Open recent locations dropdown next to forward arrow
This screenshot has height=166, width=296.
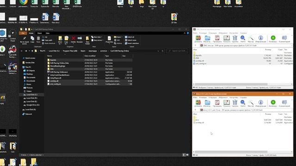pos(29,51)
